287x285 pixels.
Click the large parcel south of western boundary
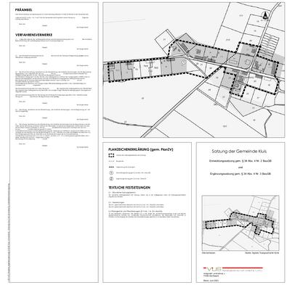pos(143,98)
